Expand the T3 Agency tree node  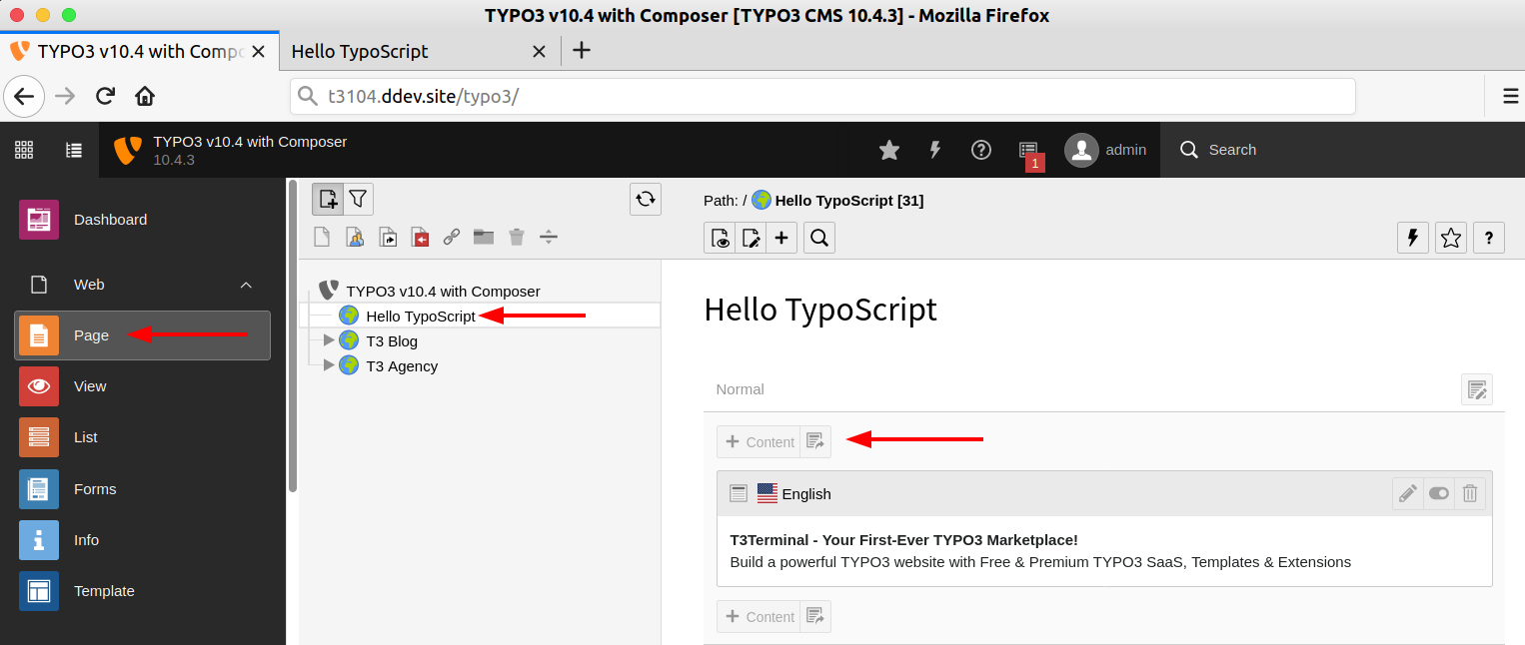click(329, 365)
